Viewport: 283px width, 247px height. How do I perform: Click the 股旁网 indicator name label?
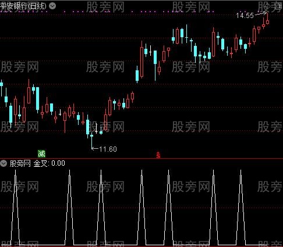20,163
